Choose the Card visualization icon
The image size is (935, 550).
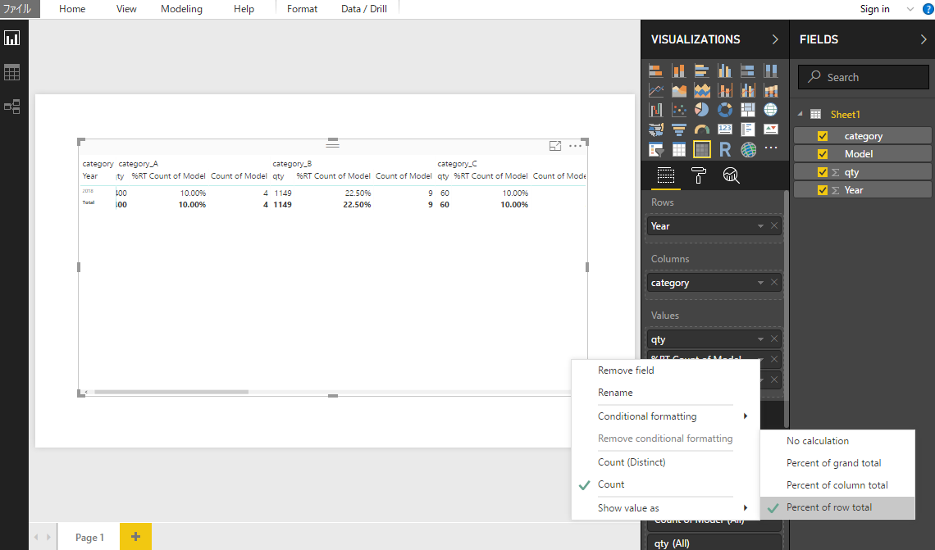click(724, 130)
